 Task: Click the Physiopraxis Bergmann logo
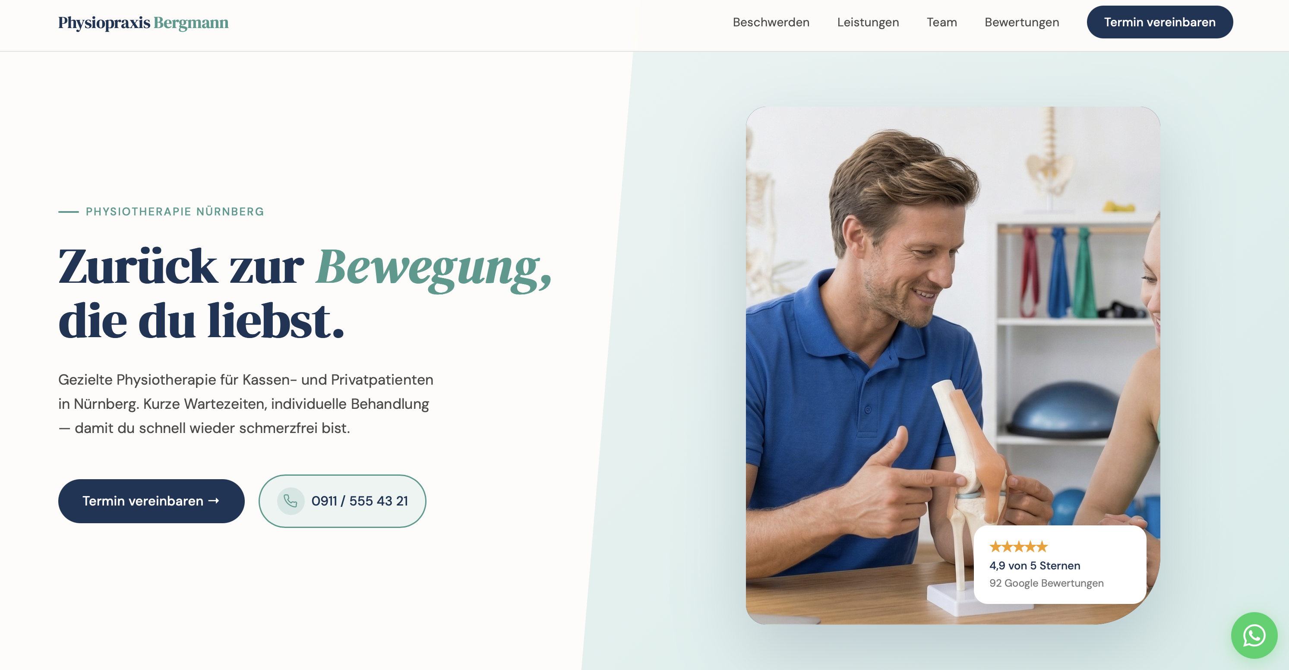[x=143, y=22]
